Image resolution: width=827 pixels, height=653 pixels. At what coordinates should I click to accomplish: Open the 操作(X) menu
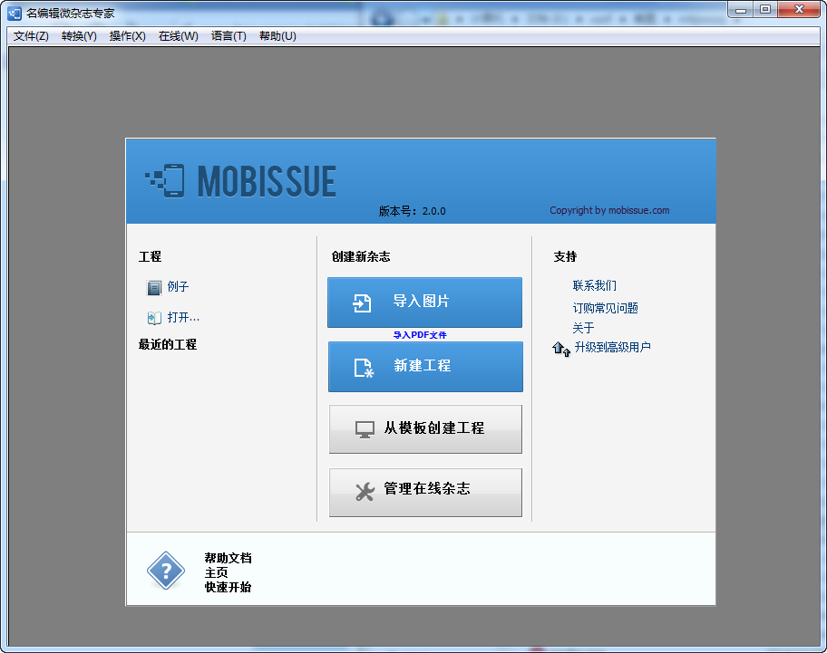pos(128,36)
